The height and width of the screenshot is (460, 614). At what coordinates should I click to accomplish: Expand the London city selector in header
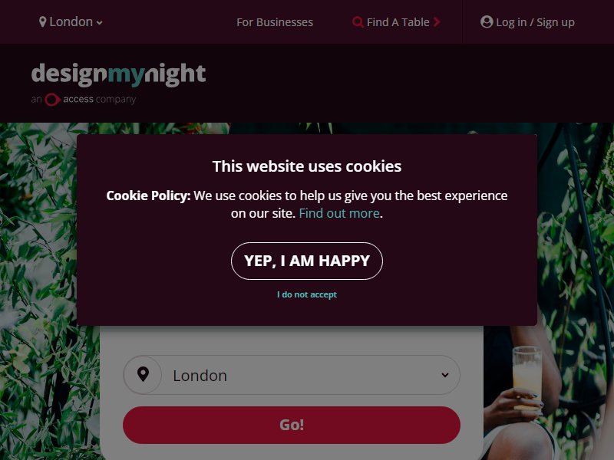[71, 22]
